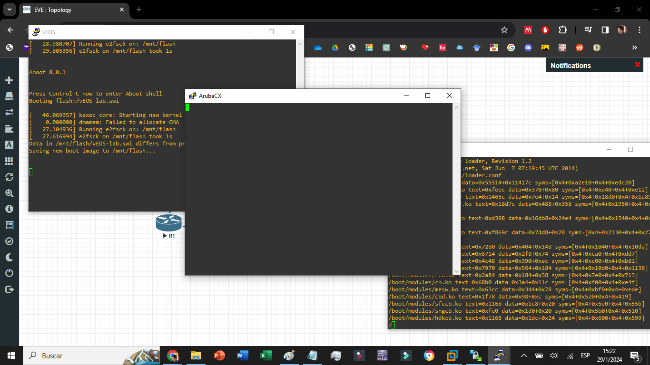Viewport: 650px width, 365px height.
Task: Open the ArubaCX PuTTY system menu icon
Action: coord(193,96)
